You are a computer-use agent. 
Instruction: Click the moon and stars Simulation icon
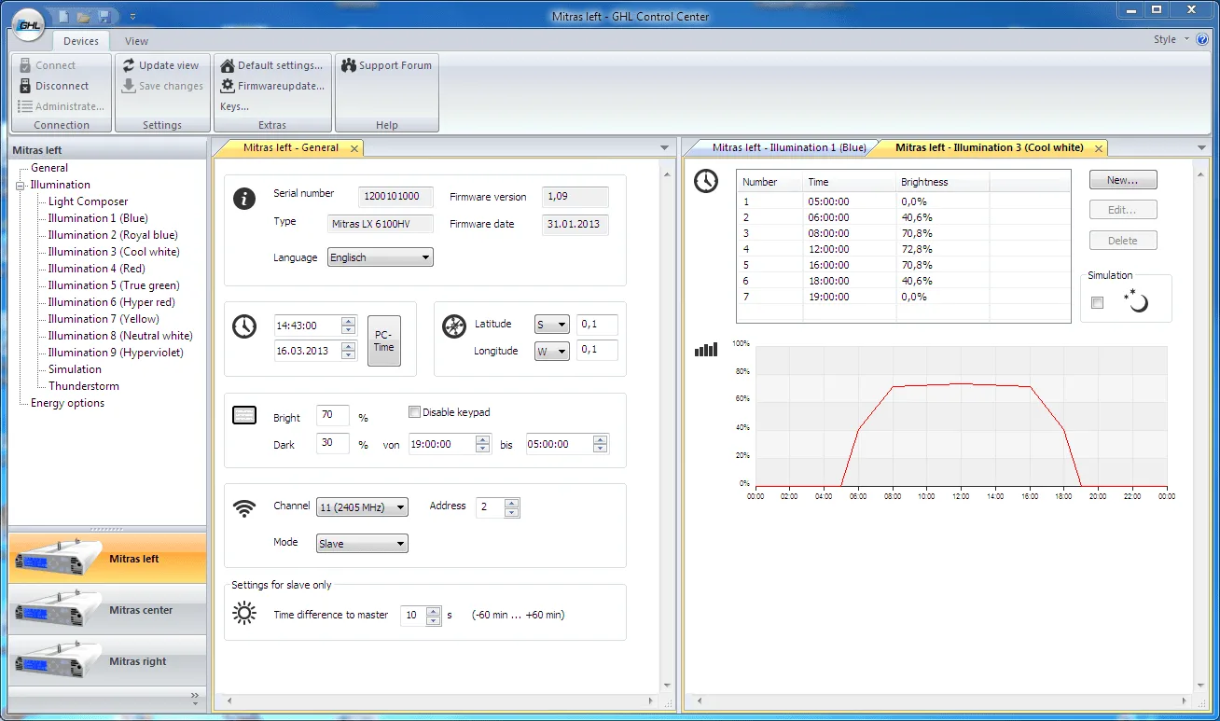(x=1136, y=300)
